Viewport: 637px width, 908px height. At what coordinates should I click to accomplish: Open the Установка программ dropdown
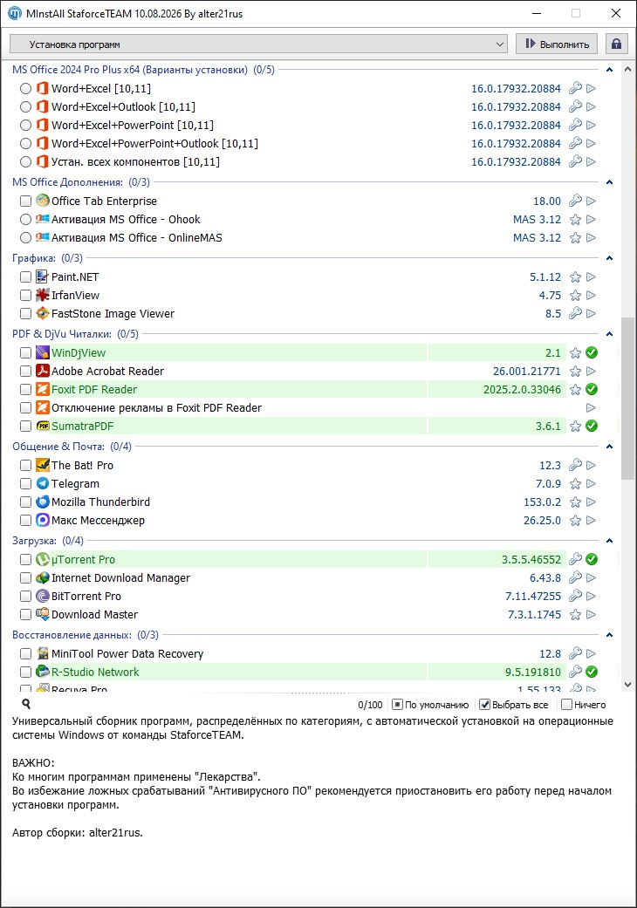[258, 44]
